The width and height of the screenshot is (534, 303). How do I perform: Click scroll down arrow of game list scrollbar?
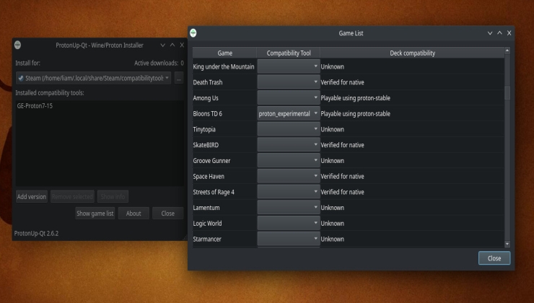507,244
